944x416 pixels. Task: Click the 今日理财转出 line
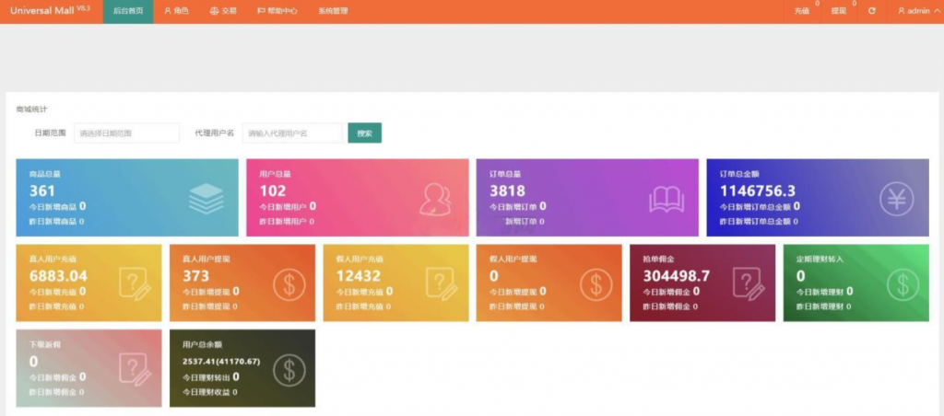[211, 377]
